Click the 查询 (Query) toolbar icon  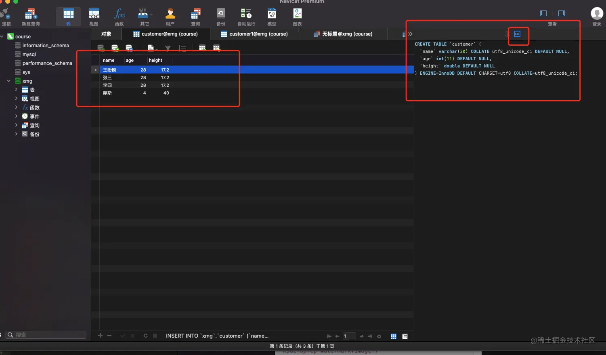tap(195, 15)
